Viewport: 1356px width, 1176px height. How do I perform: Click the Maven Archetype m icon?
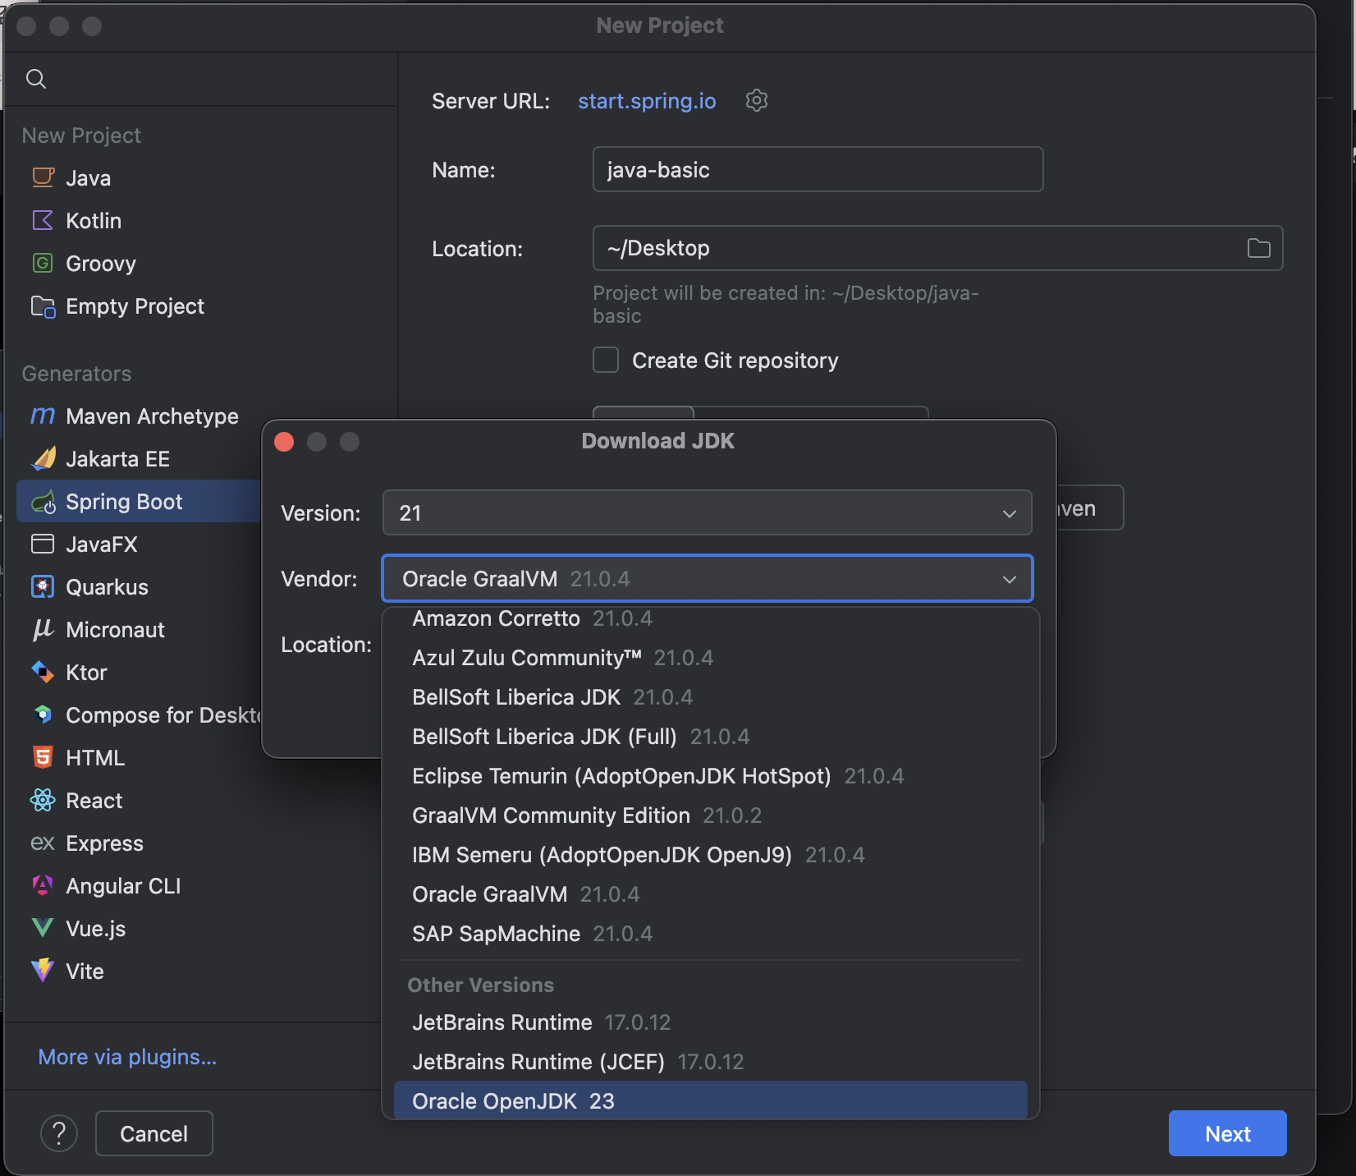[43, 416]
